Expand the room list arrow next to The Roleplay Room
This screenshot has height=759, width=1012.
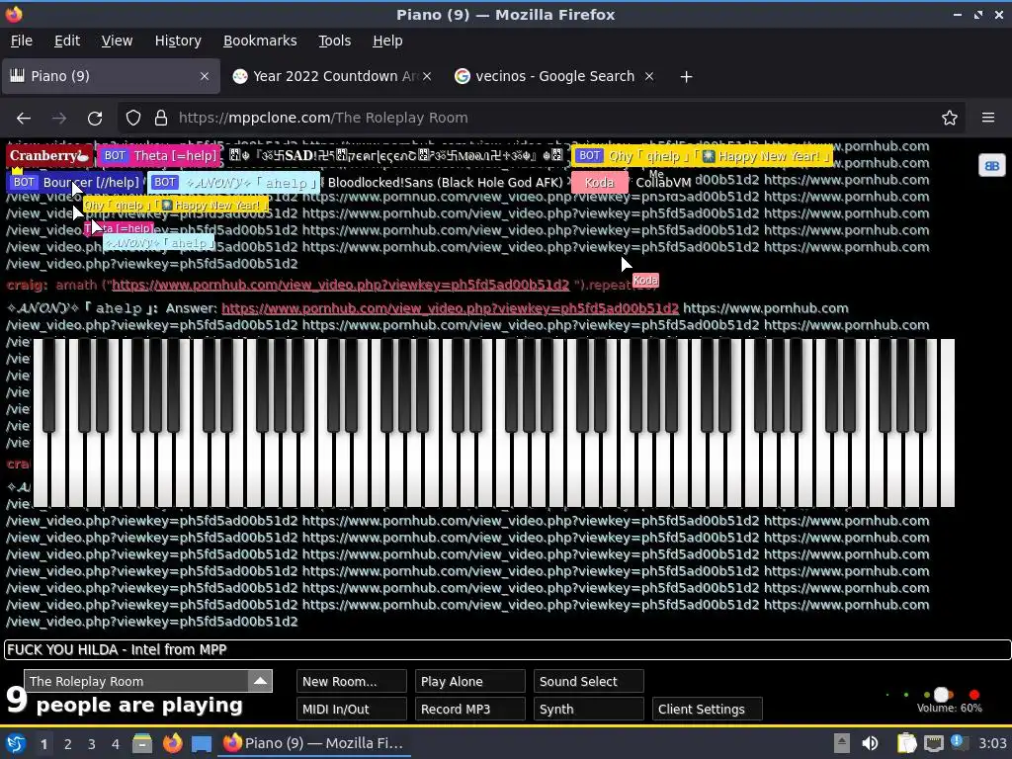[x=260, y=681]
